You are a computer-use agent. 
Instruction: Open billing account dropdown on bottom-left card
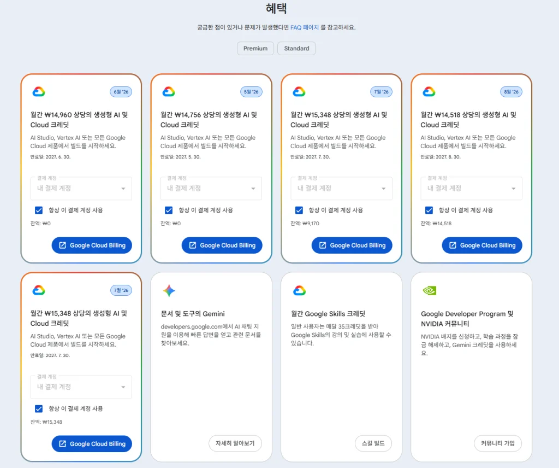click(x=81, y=387)
